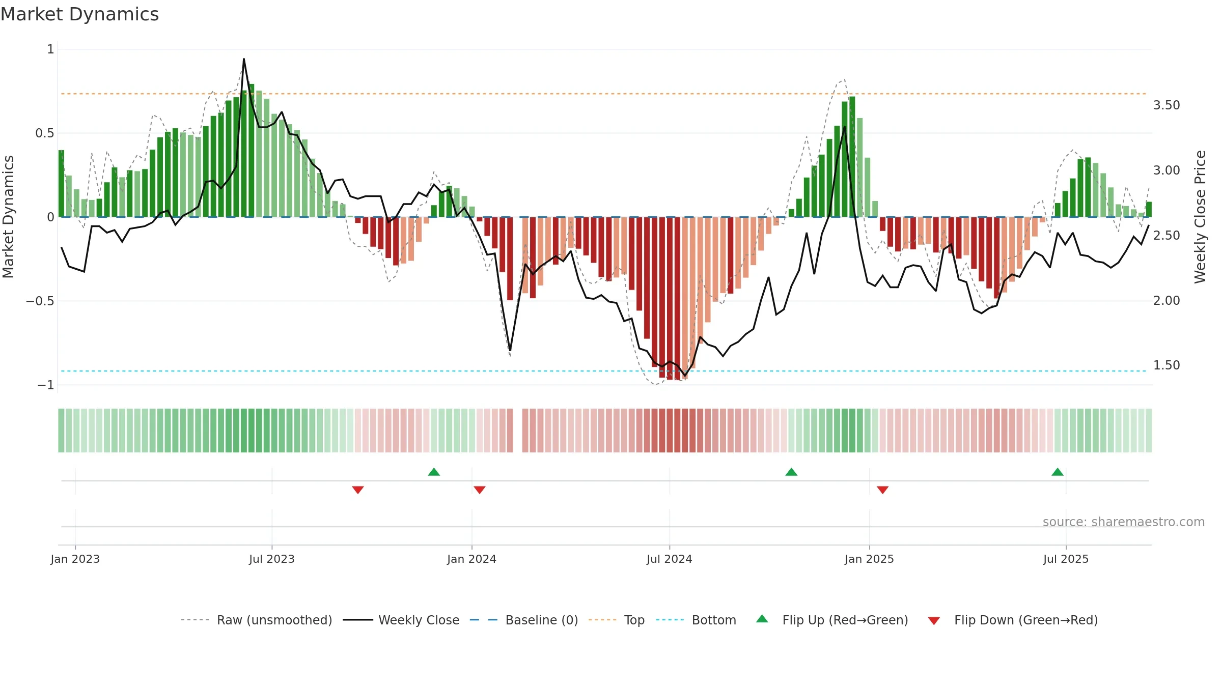The width and height of the screenshot is (1222, 687).
Task: Click the red flip-down triangle near Jan 2024
Action: (x=480, y=490)
